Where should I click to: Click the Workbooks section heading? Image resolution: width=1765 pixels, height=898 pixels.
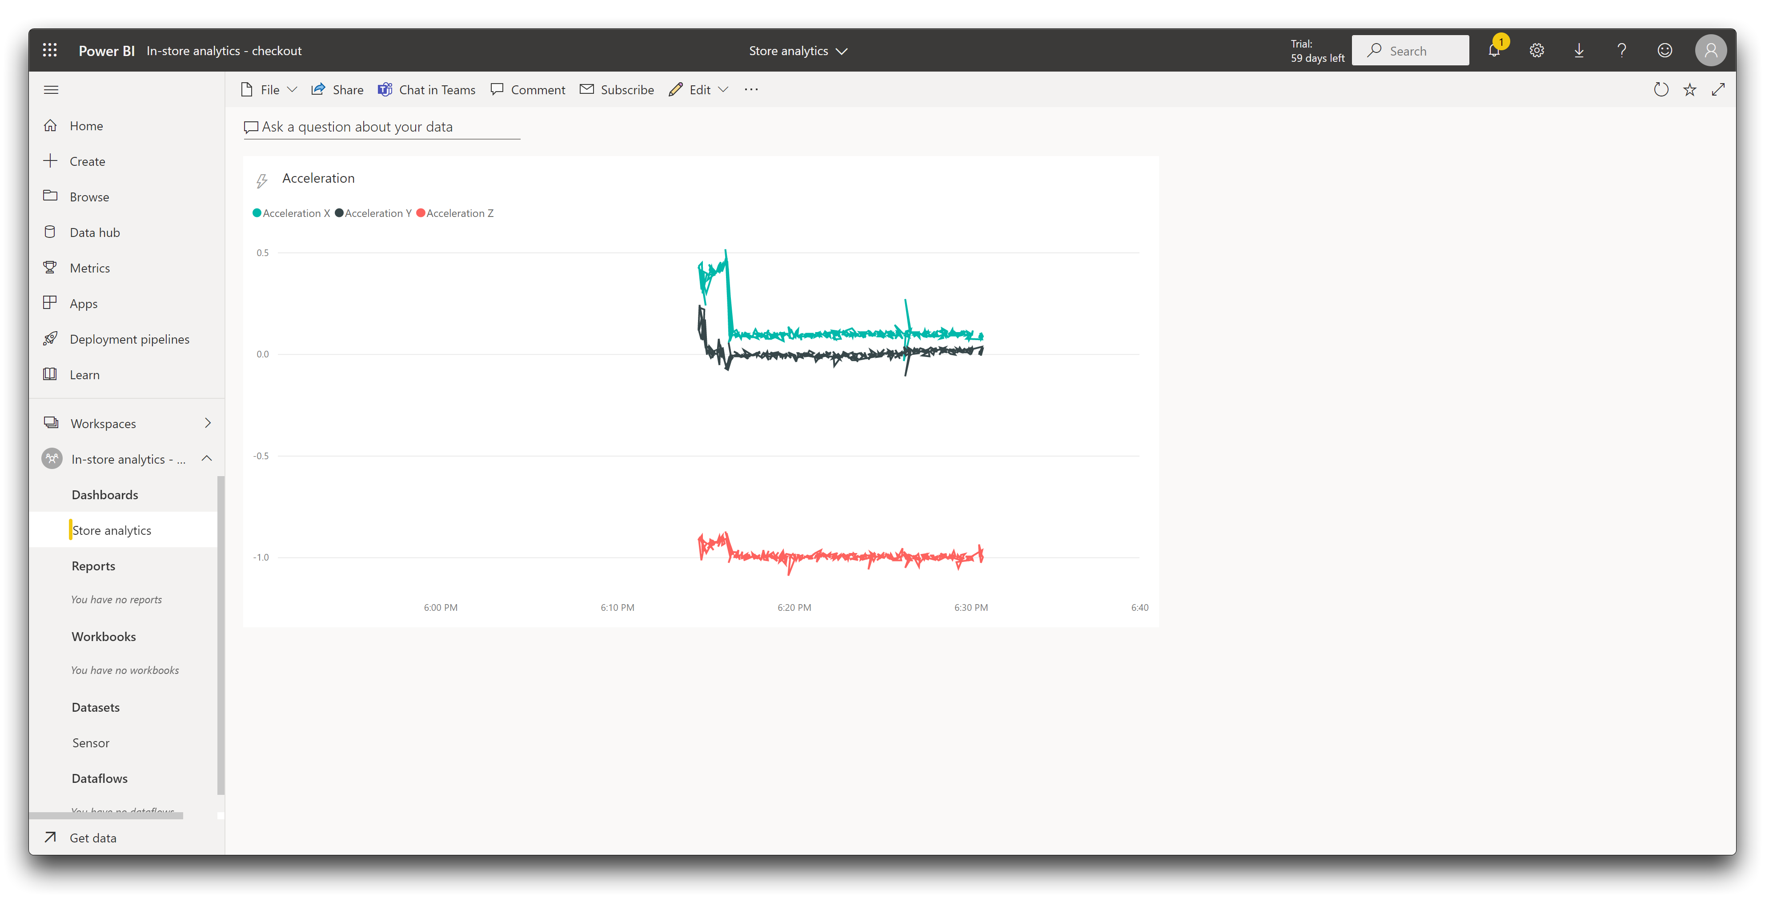104,636
